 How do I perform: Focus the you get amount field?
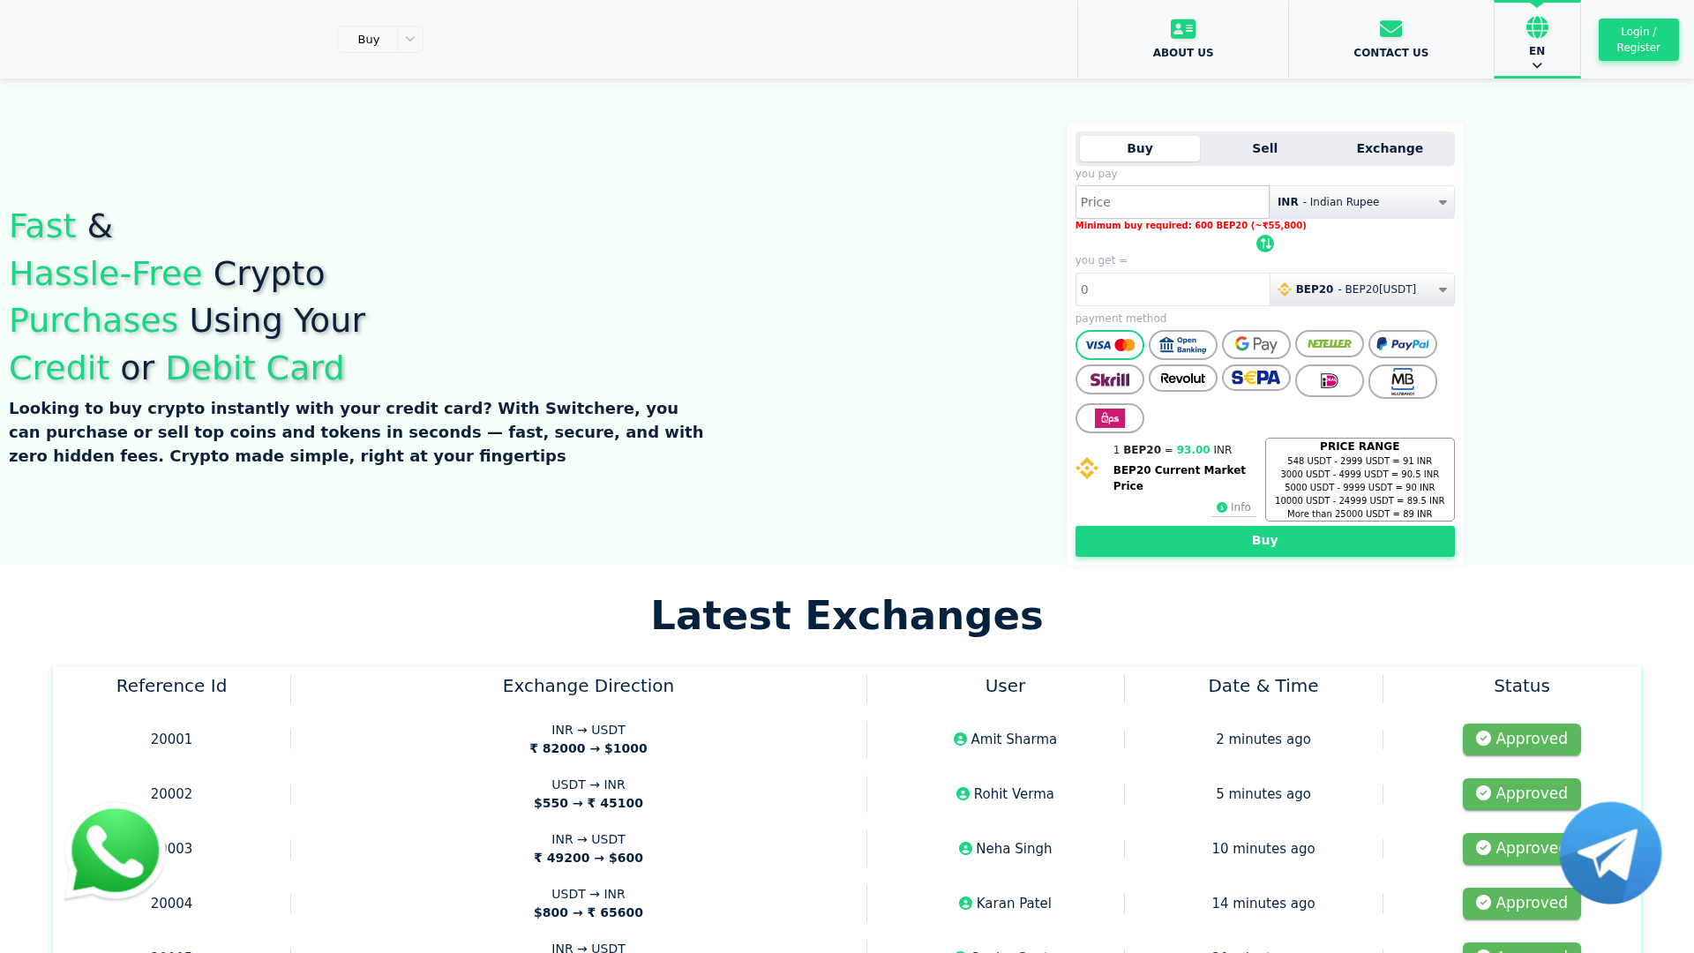(1172, 289)
